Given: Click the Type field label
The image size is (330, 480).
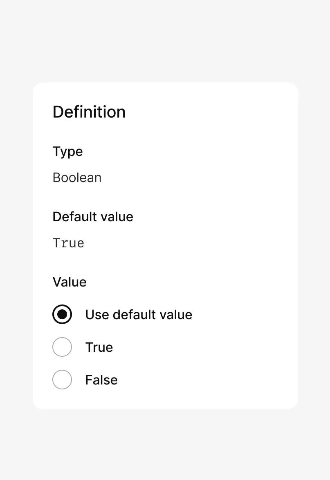Looking at the screenshot, I should pos(68,151).
